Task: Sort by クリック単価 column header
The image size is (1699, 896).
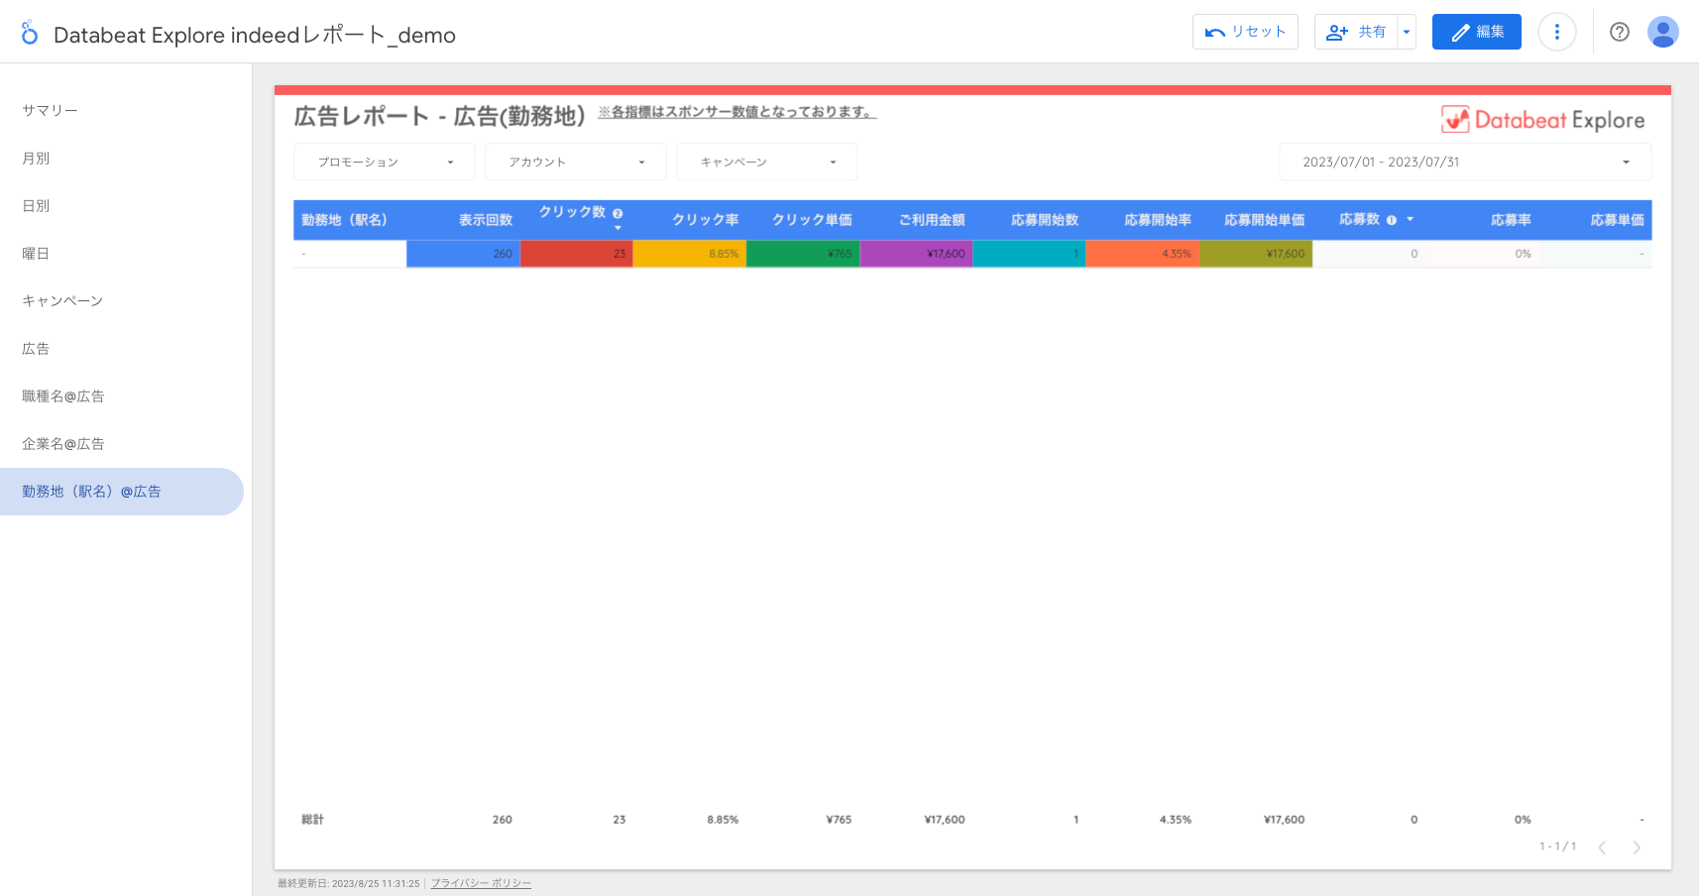Action: (x=812, y=220)
